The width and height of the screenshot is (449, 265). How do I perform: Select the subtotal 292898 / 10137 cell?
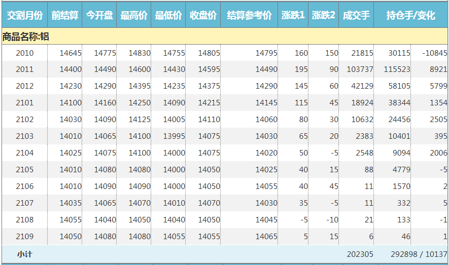(x=419, y=254)
